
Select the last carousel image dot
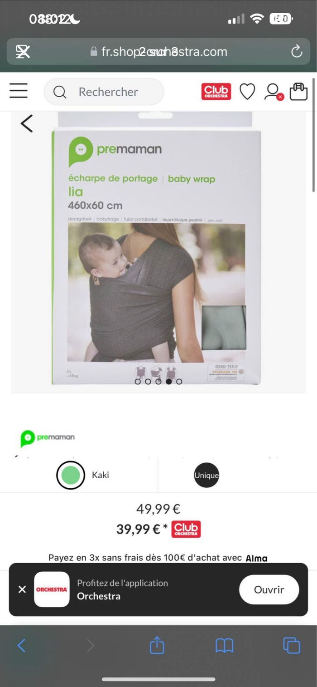click(179, 382)
